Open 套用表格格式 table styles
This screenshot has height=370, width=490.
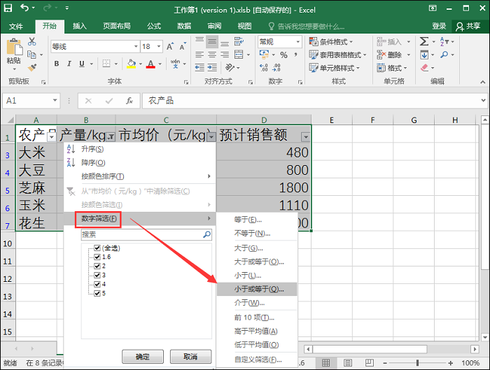pos(337,55)
